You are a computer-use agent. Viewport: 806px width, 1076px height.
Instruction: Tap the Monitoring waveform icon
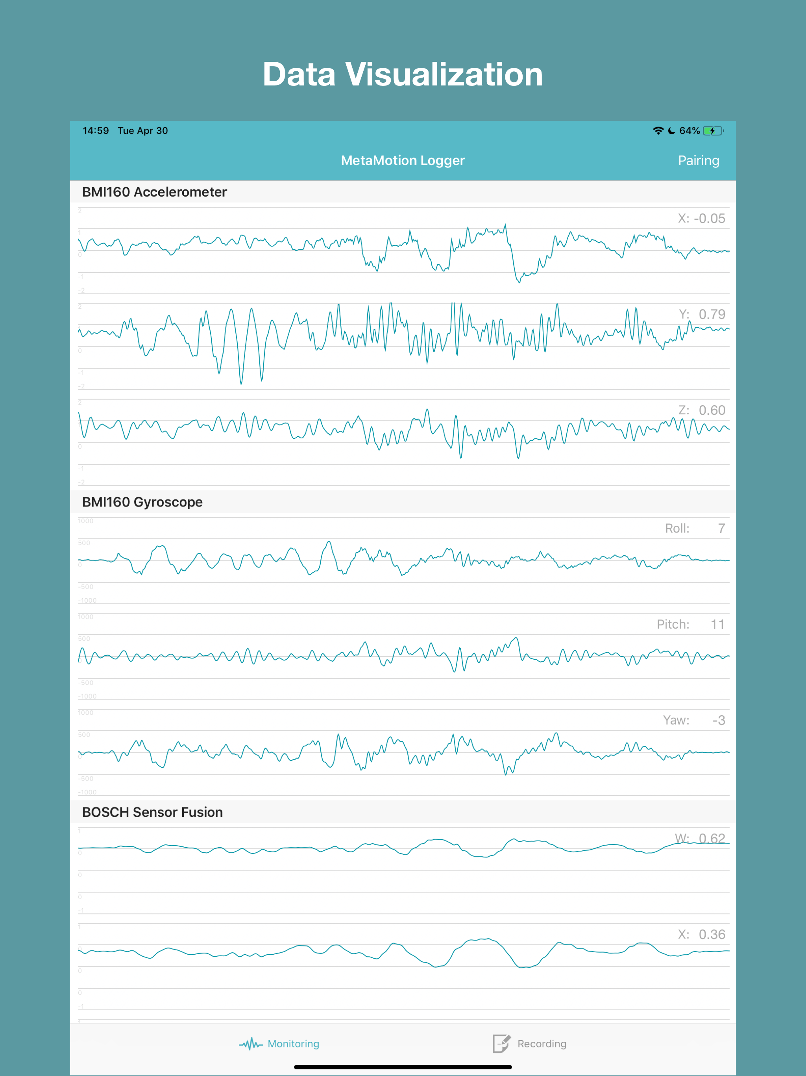click(250, 1044)
